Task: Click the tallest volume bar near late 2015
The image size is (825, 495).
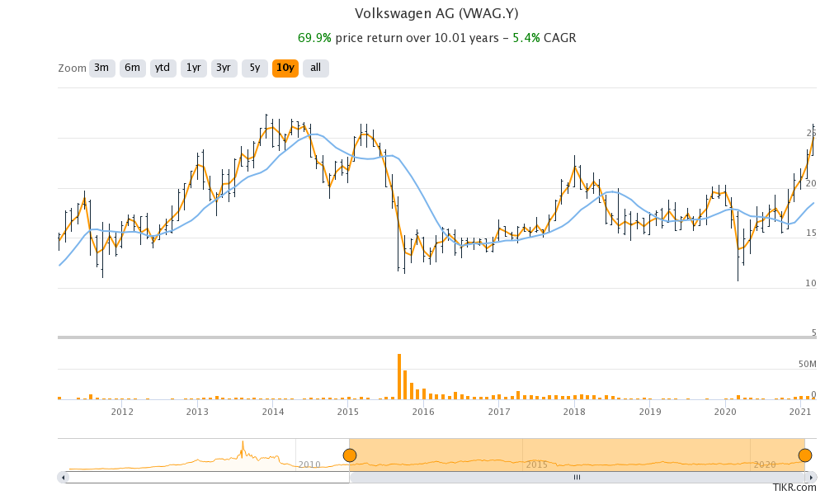Action: coord(399,375)
